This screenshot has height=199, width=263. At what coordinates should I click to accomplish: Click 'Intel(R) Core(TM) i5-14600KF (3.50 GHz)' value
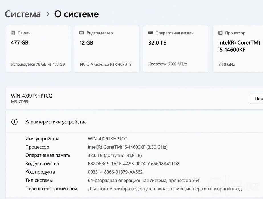(128, 147)
